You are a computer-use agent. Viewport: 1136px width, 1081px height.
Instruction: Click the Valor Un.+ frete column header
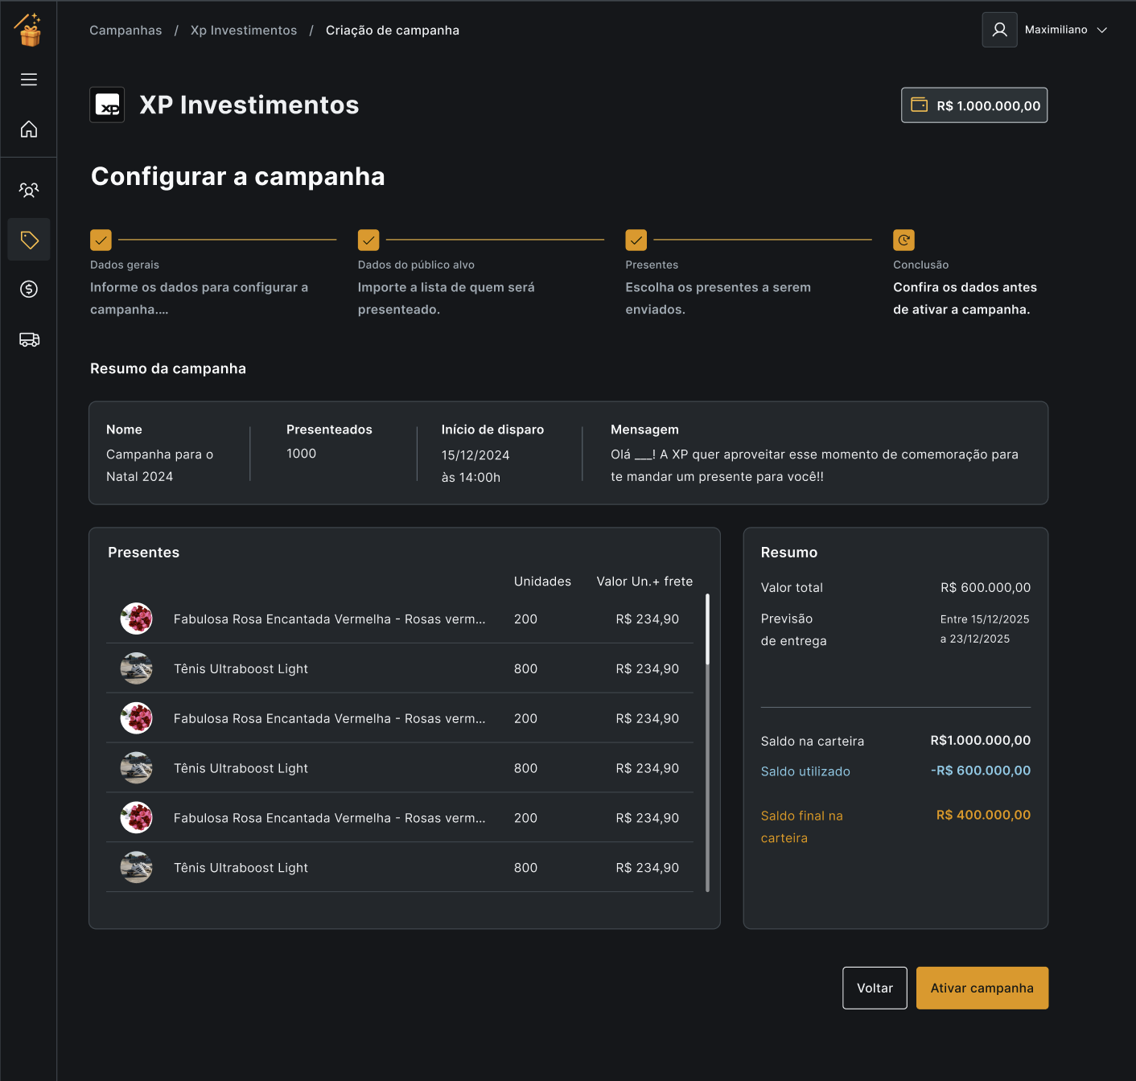point(644,582)
